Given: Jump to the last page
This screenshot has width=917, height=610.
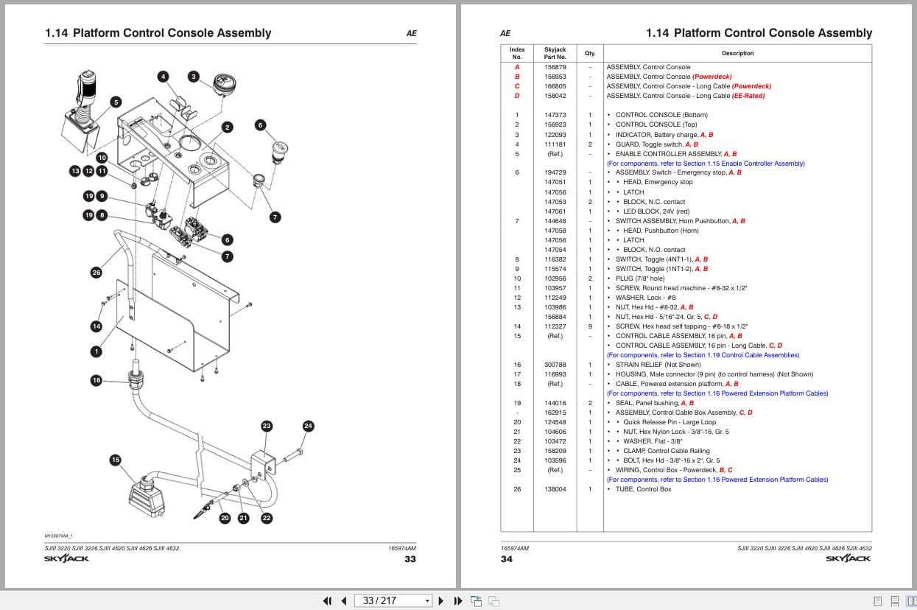Looking at the screenshot, I should (457, 600).
